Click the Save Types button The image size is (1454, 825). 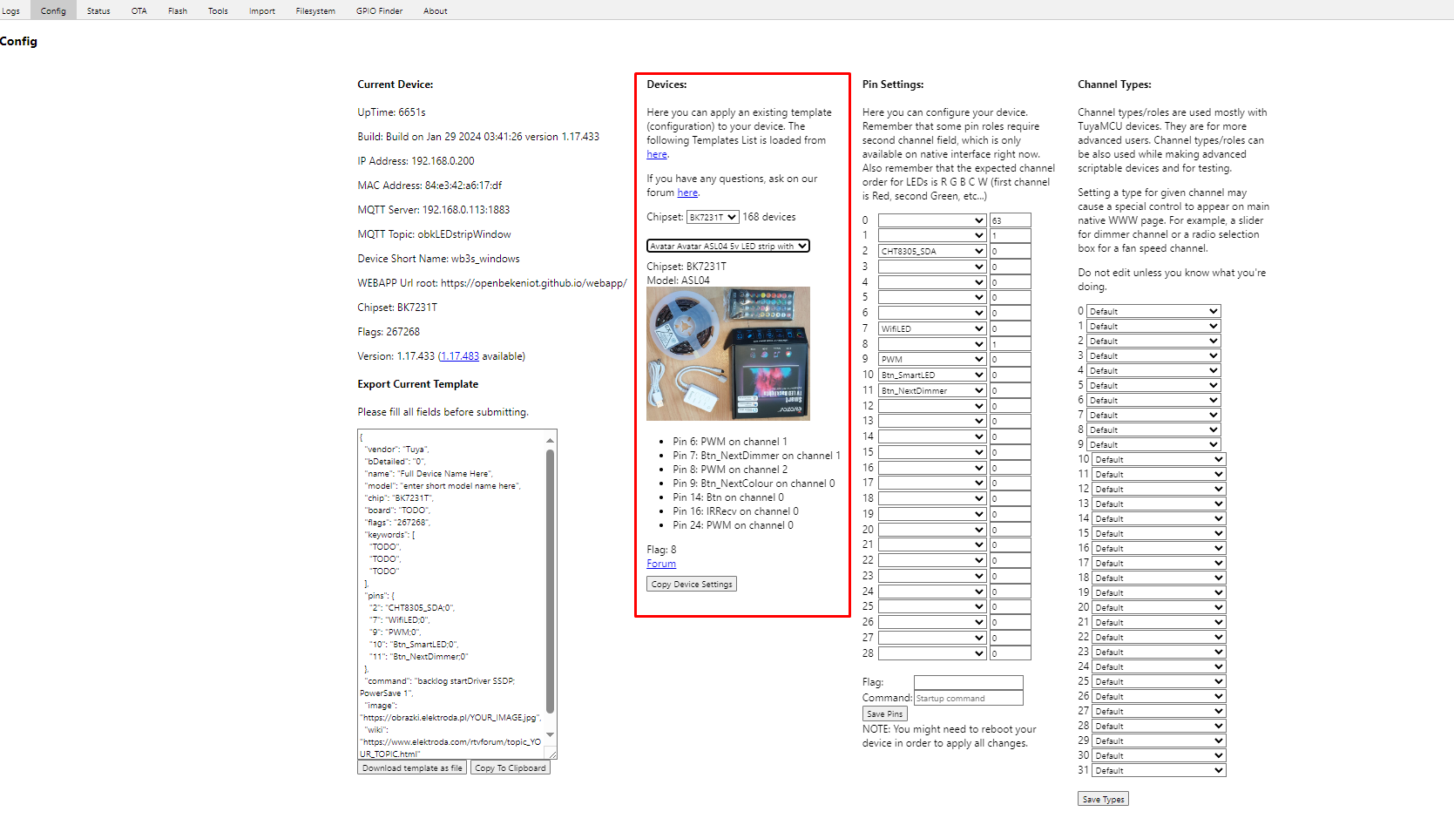[x=1103, y=799]
